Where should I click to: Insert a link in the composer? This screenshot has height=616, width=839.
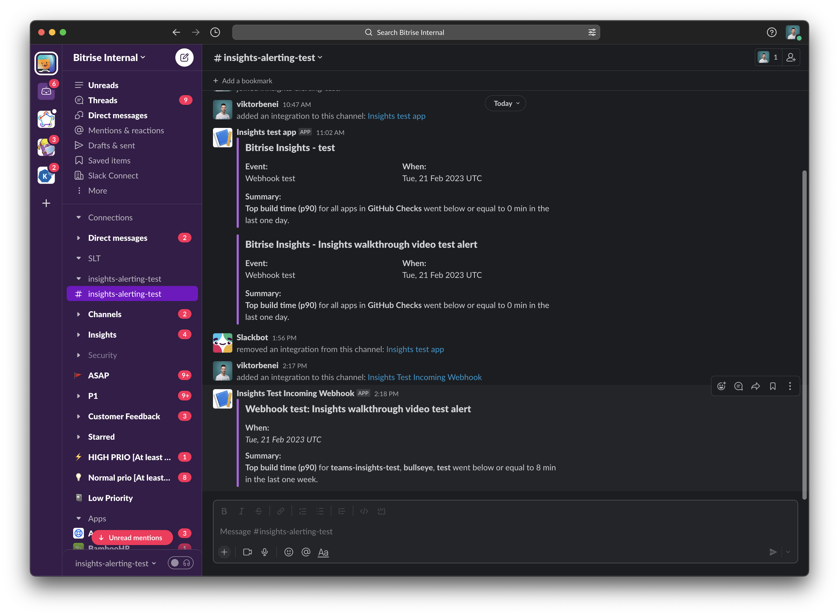point(280,511)
